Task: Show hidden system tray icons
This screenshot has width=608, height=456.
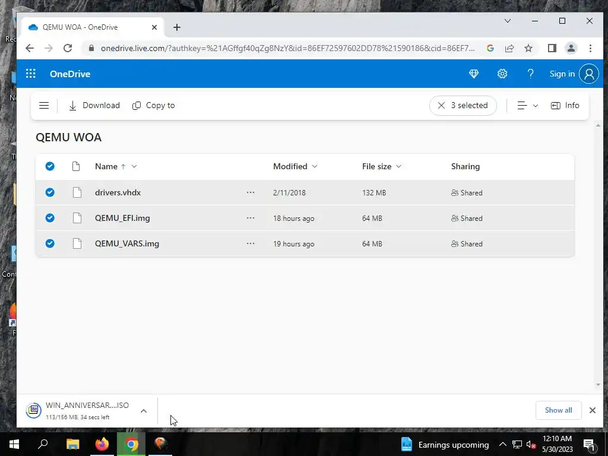Action: click(502, 444)
